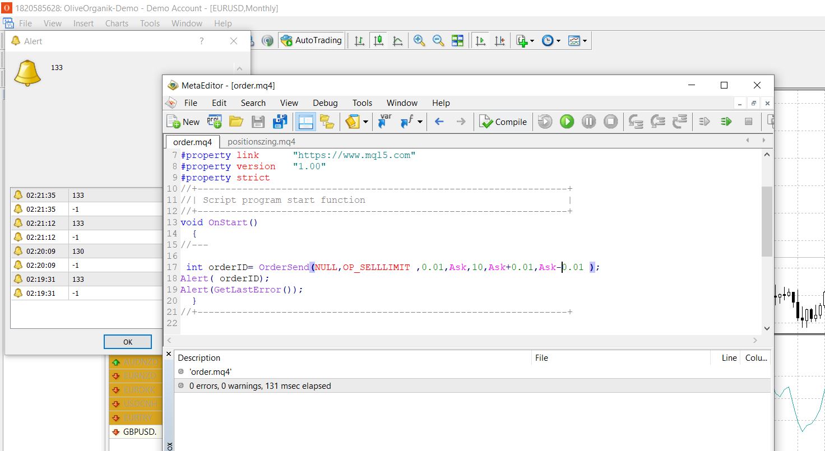Expand the functions list dropdown arrow
Image resolution: width=825 pixels, height=451 pixels.
pos(420,122)
